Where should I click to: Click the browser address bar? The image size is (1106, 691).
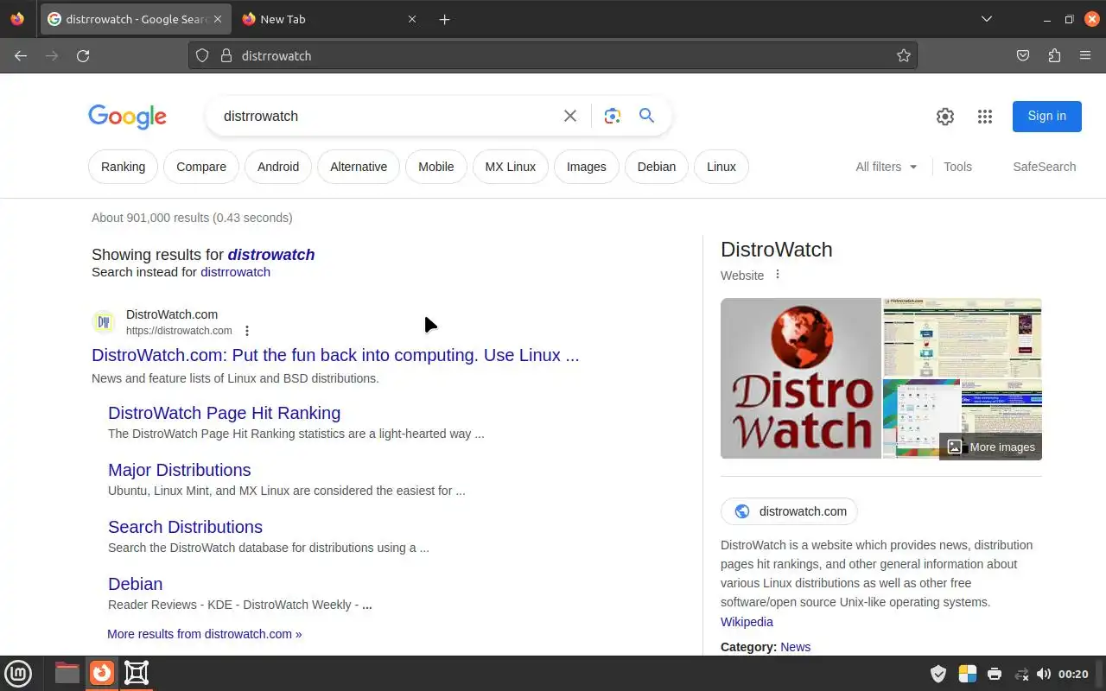coord(553,55)
